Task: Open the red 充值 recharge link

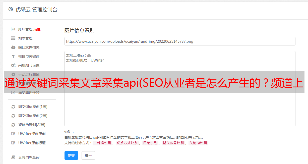Action: [37, 29]
